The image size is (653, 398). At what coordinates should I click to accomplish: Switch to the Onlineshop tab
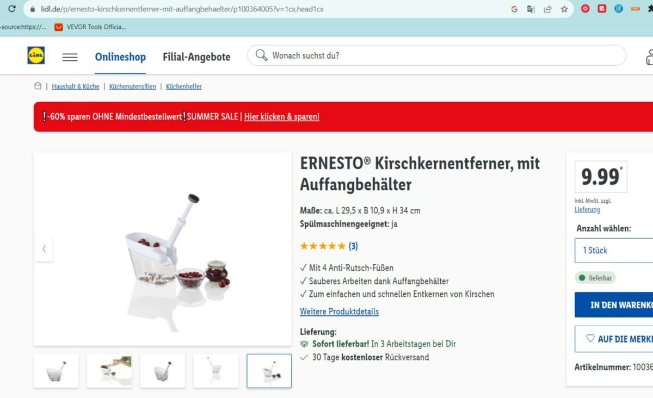tap(120, 57)
